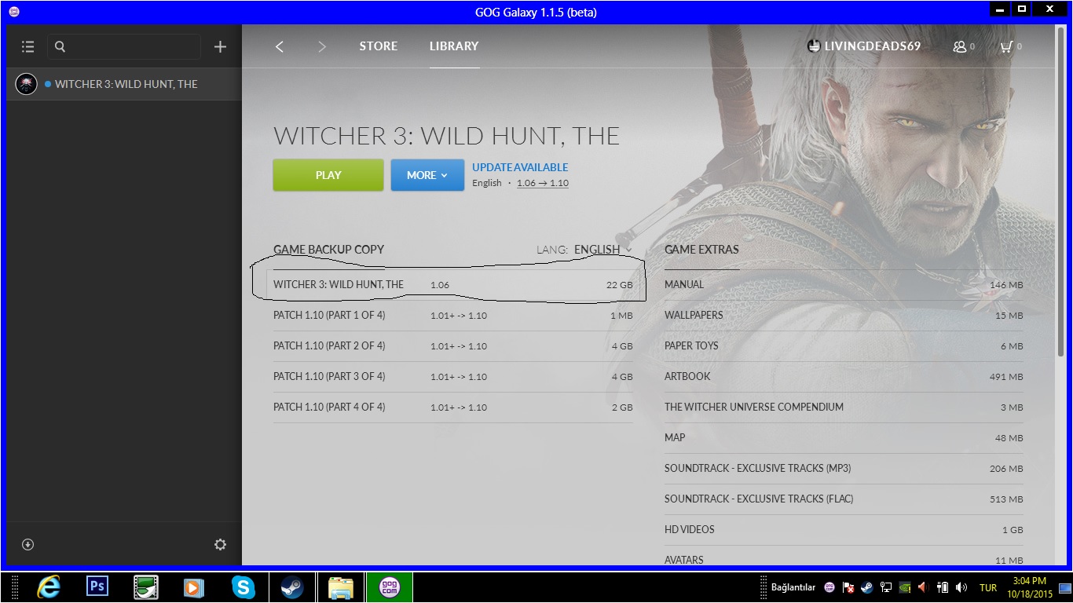Image resolution: width=1073 pixels, height=603 pixels.
Task: Open the clock showing 3:04 PM
Action: tap(1029, 587)
